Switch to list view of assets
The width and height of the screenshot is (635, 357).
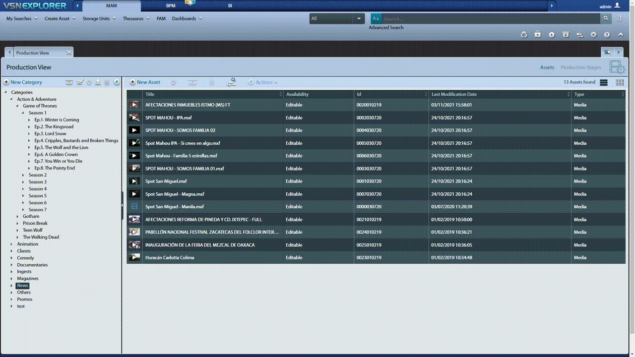pos(604,82)
